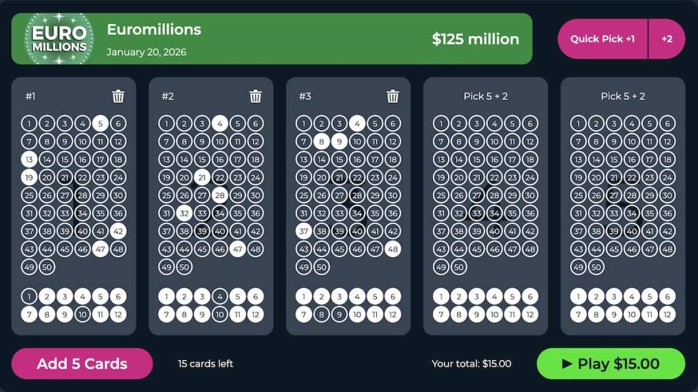This screenshot has width=698, height=392.
Task: Delete card #1 using its trash icon
Action: (118, 97)
